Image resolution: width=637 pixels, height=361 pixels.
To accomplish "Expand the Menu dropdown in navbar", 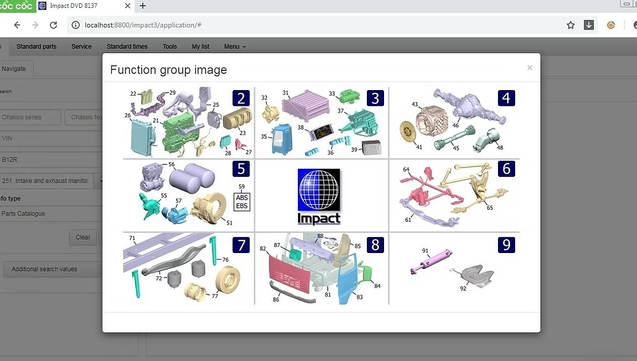I will 234,47.
